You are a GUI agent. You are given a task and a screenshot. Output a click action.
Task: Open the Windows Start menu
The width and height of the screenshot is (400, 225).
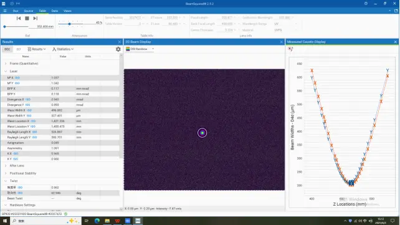point(5,221)
